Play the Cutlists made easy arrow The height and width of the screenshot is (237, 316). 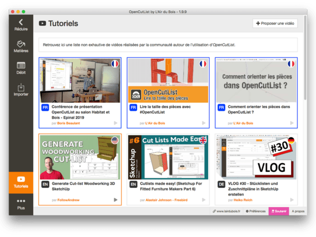(x=204, y=200)
